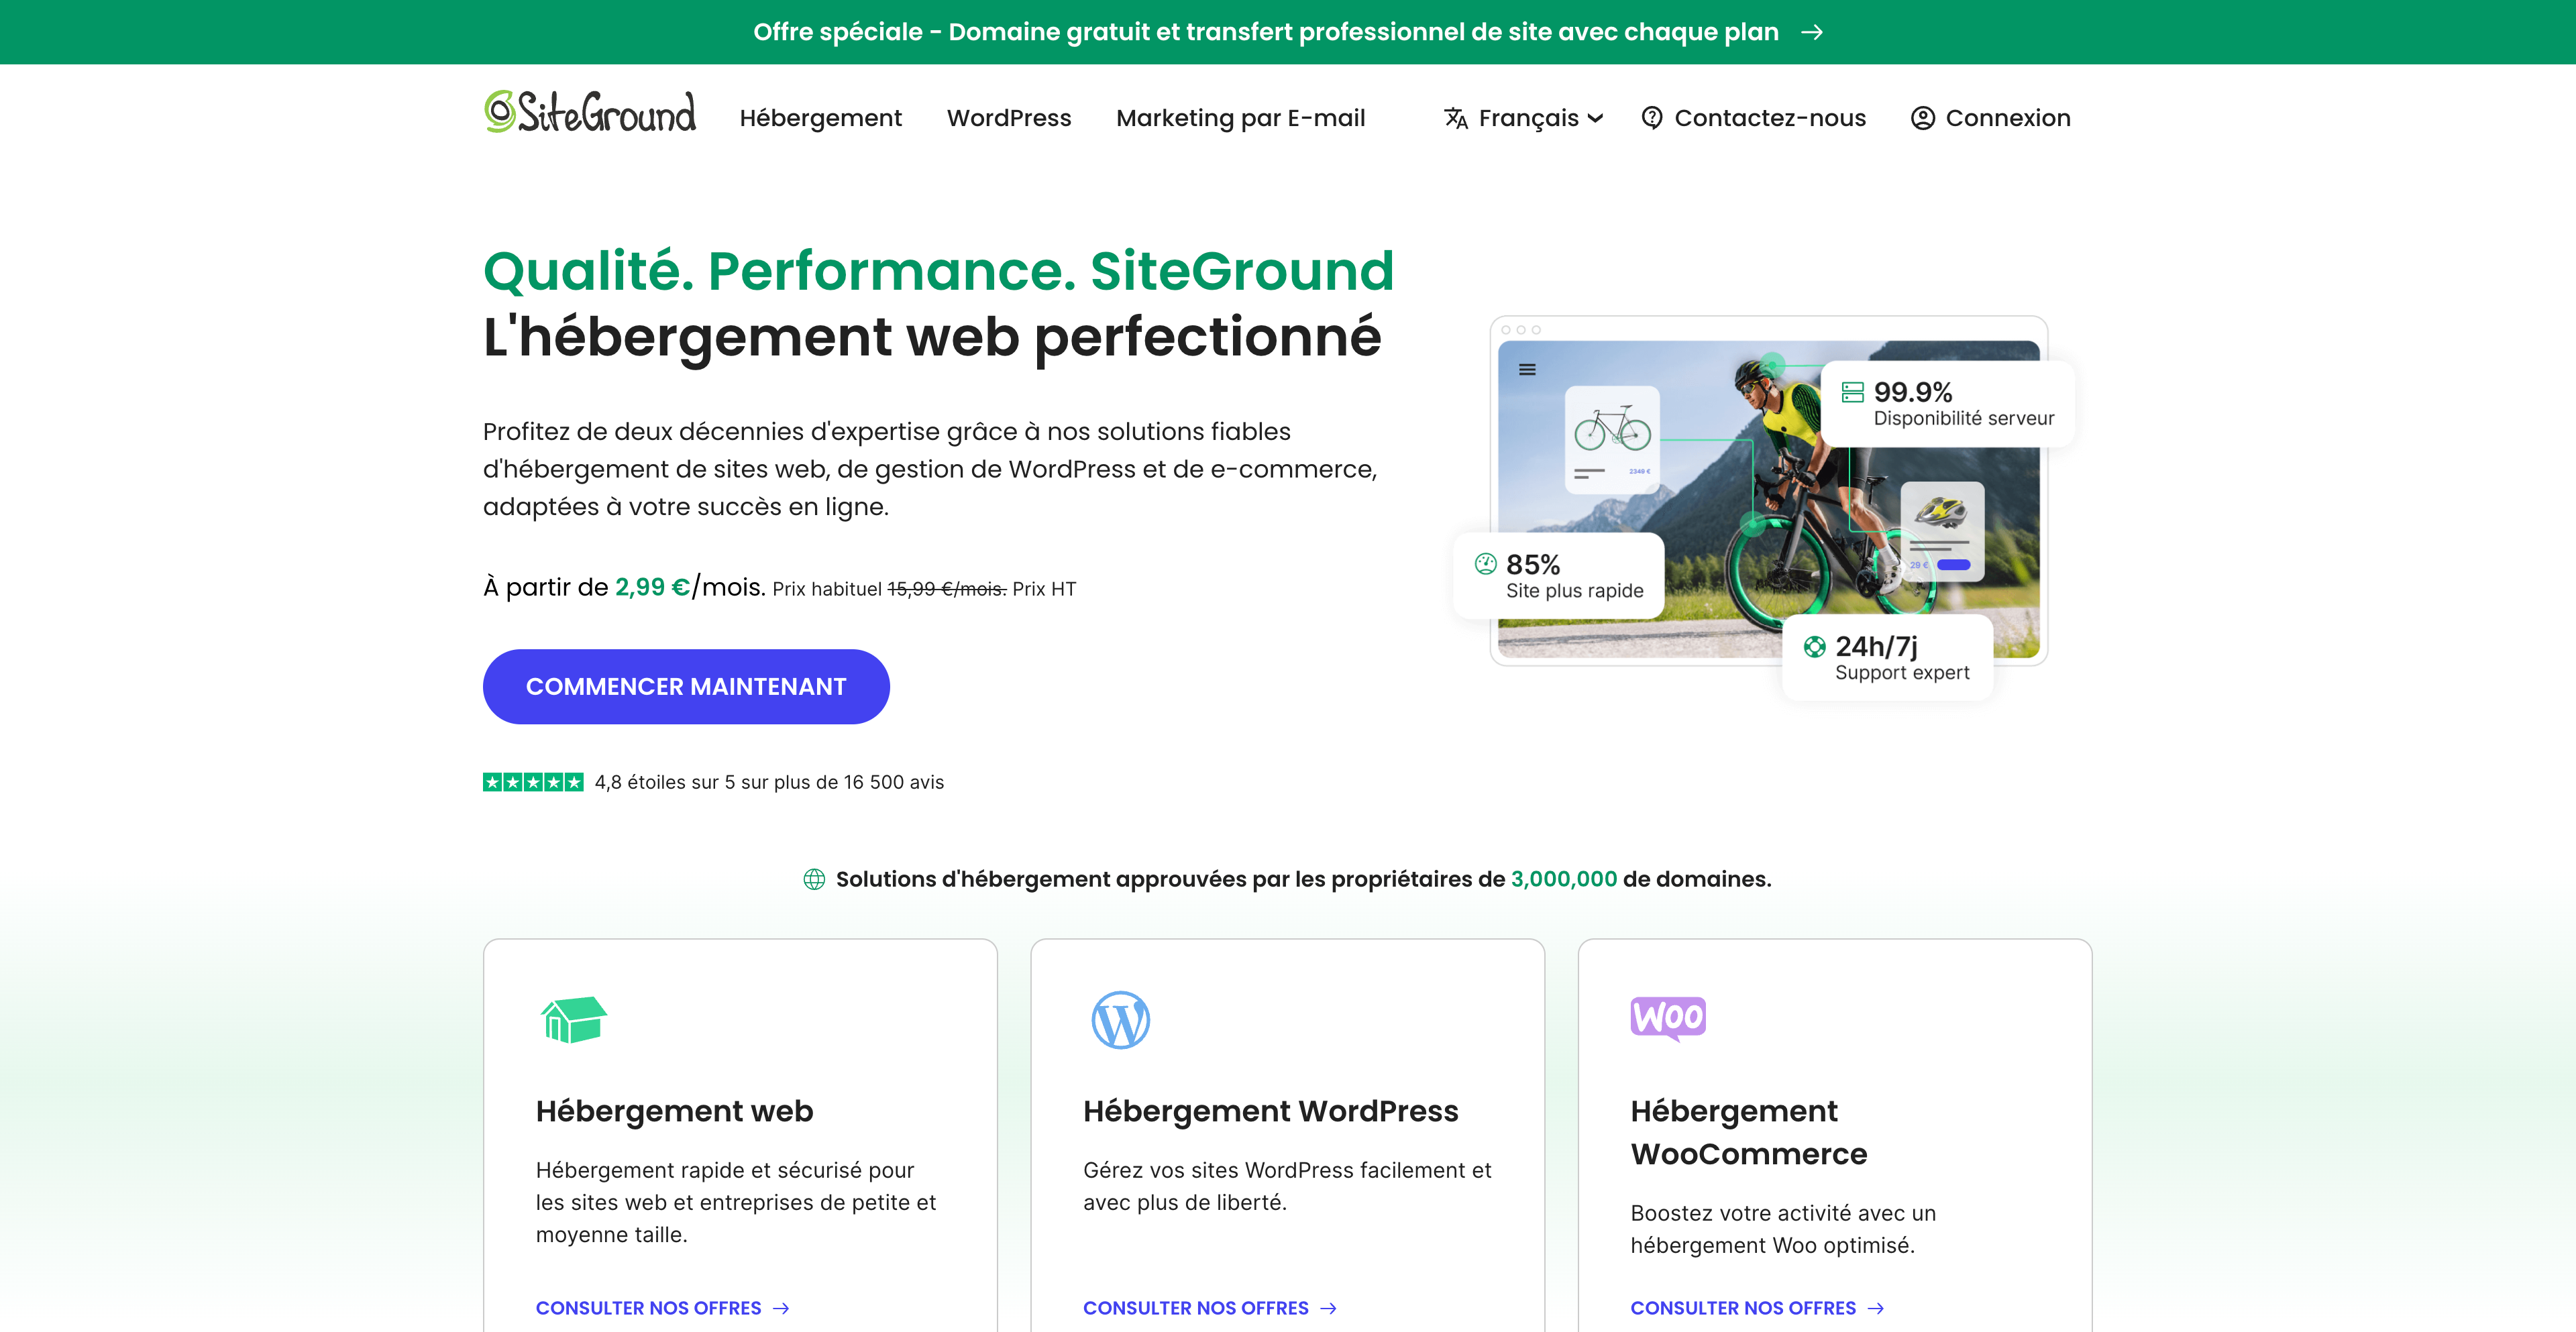Click the '4,8 étoiles sur 5' review text

coord(769,782)
